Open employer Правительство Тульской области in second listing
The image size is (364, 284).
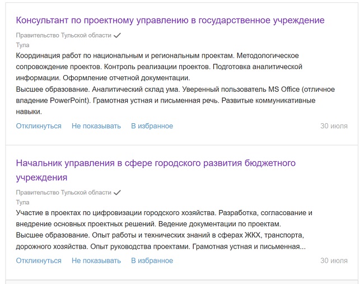click(63, 192)
